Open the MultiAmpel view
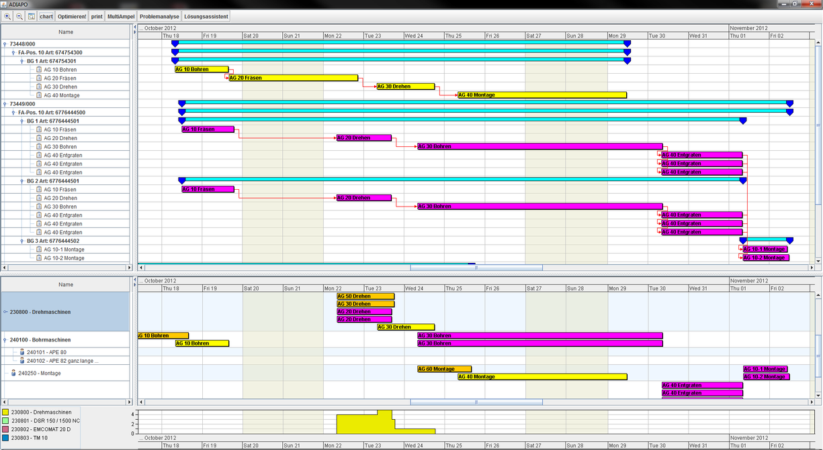 coord(122,16)
